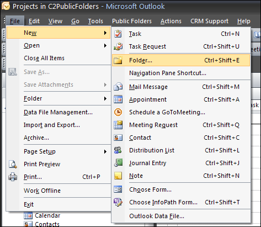The height and width of the screenshot is (227, 261).
Task: Open the Public Folders menu
Action: (x=132, y=21)
